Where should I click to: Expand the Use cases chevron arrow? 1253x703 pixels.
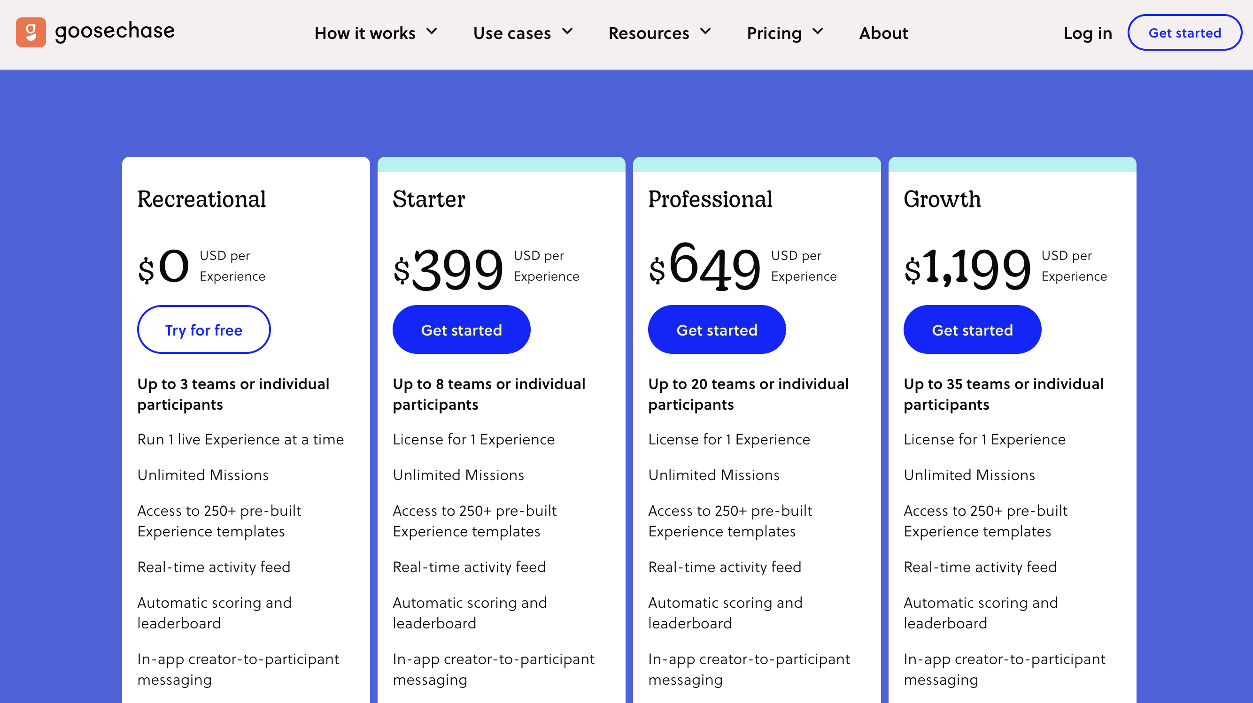[x=567, y=32]
